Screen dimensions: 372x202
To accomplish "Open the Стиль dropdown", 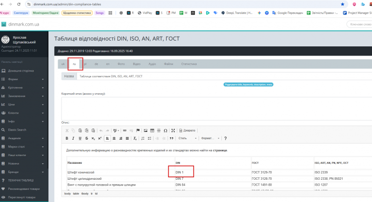I will pyautogui.click(x=187, y=138).
